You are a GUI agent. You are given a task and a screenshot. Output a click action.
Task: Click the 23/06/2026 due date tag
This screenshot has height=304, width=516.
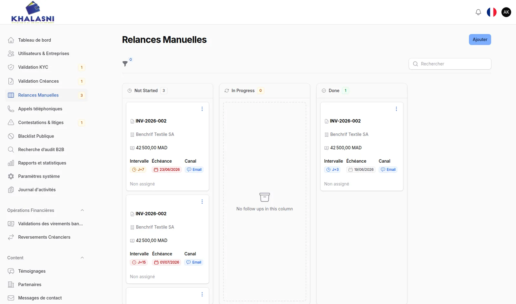[x=167, y=170]
